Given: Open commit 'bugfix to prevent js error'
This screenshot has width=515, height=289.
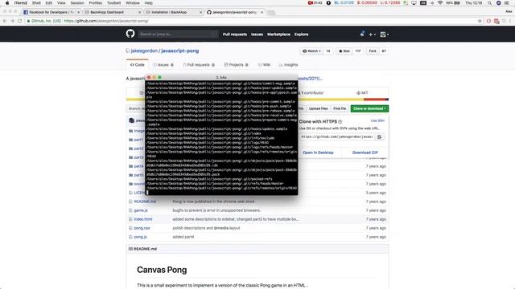Looking at the screenshot, I should [x=216, y=210].
